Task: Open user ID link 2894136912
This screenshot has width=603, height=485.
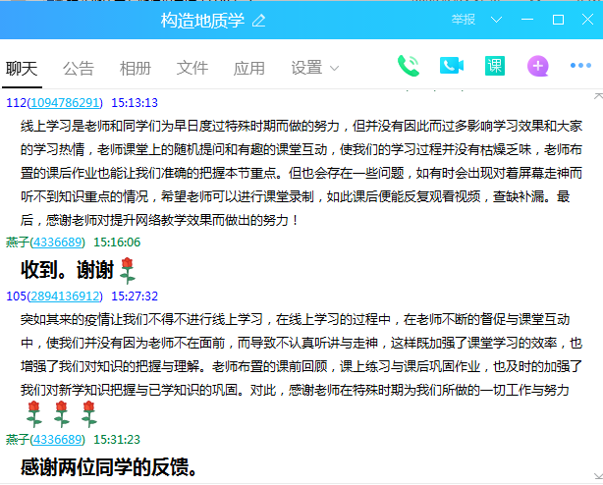Action: coord(65,296)
